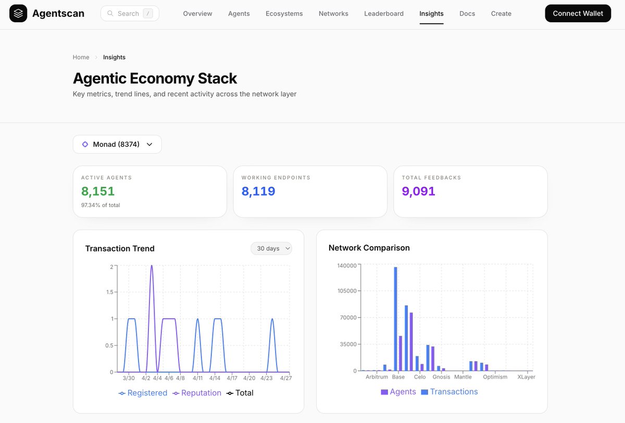Open the Ecosystems nav item
The image size is (625, 423).
tap(284, 14)
